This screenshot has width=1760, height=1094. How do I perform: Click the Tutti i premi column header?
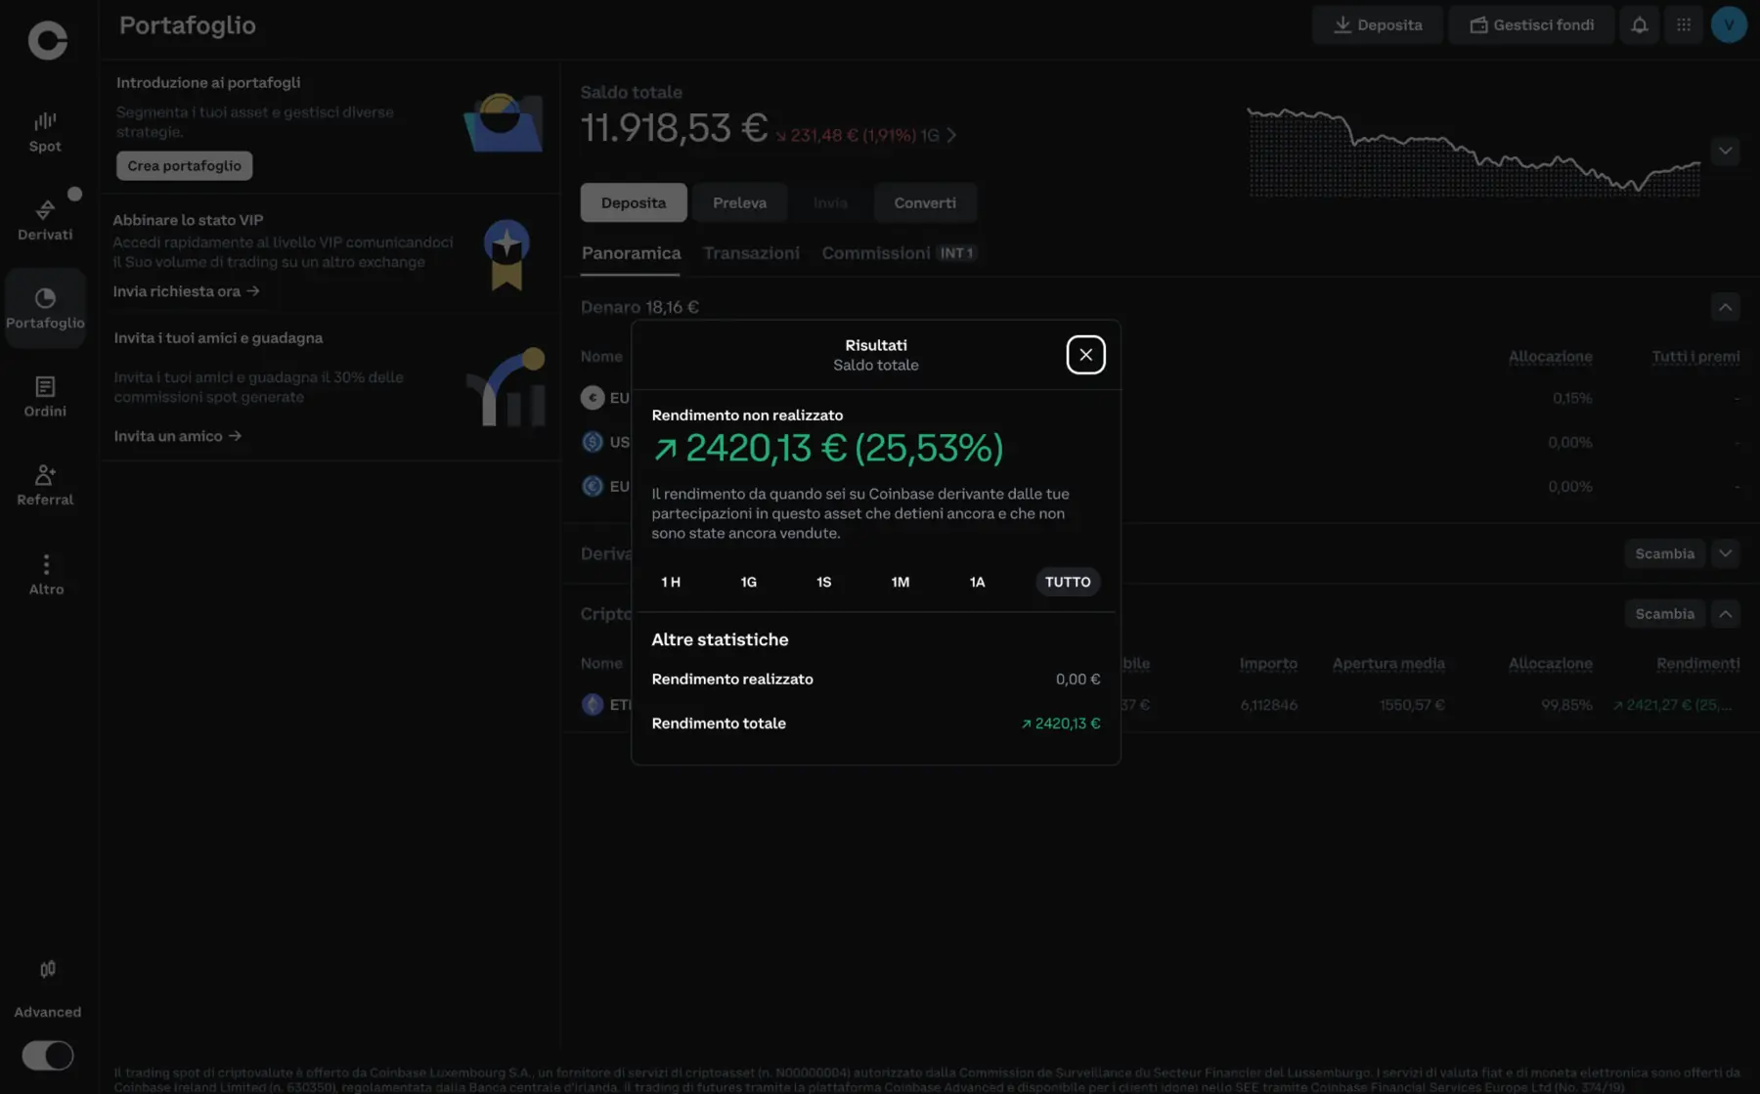1695,357
